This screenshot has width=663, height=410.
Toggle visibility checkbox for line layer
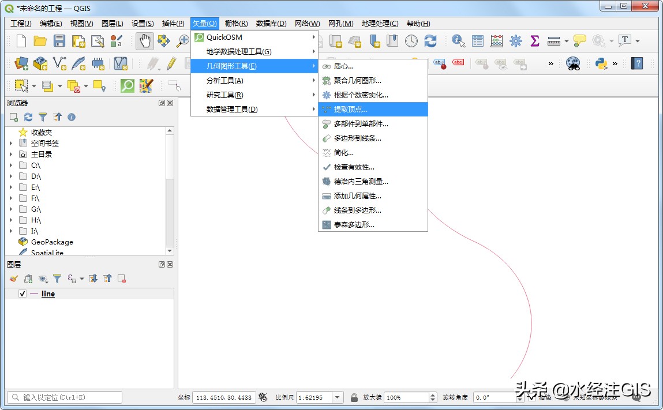23,294
